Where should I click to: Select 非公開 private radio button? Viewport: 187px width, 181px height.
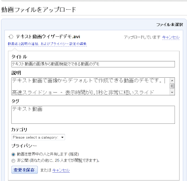tap(14, 161)
